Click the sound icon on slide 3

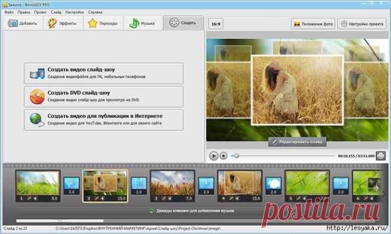[170, 198]
